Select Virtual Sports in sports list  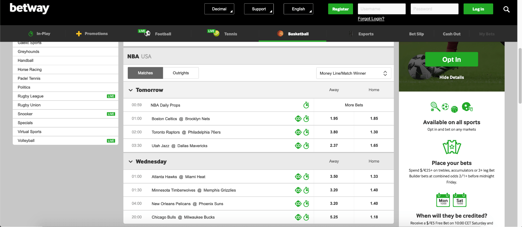[x=66, y=132]
